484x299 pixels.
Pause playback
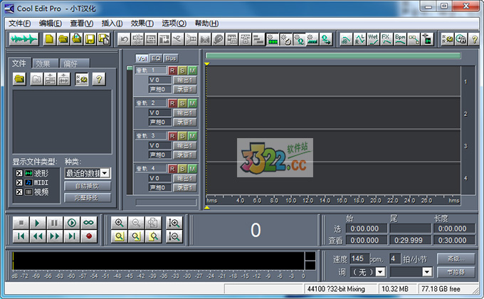(55, 223)
